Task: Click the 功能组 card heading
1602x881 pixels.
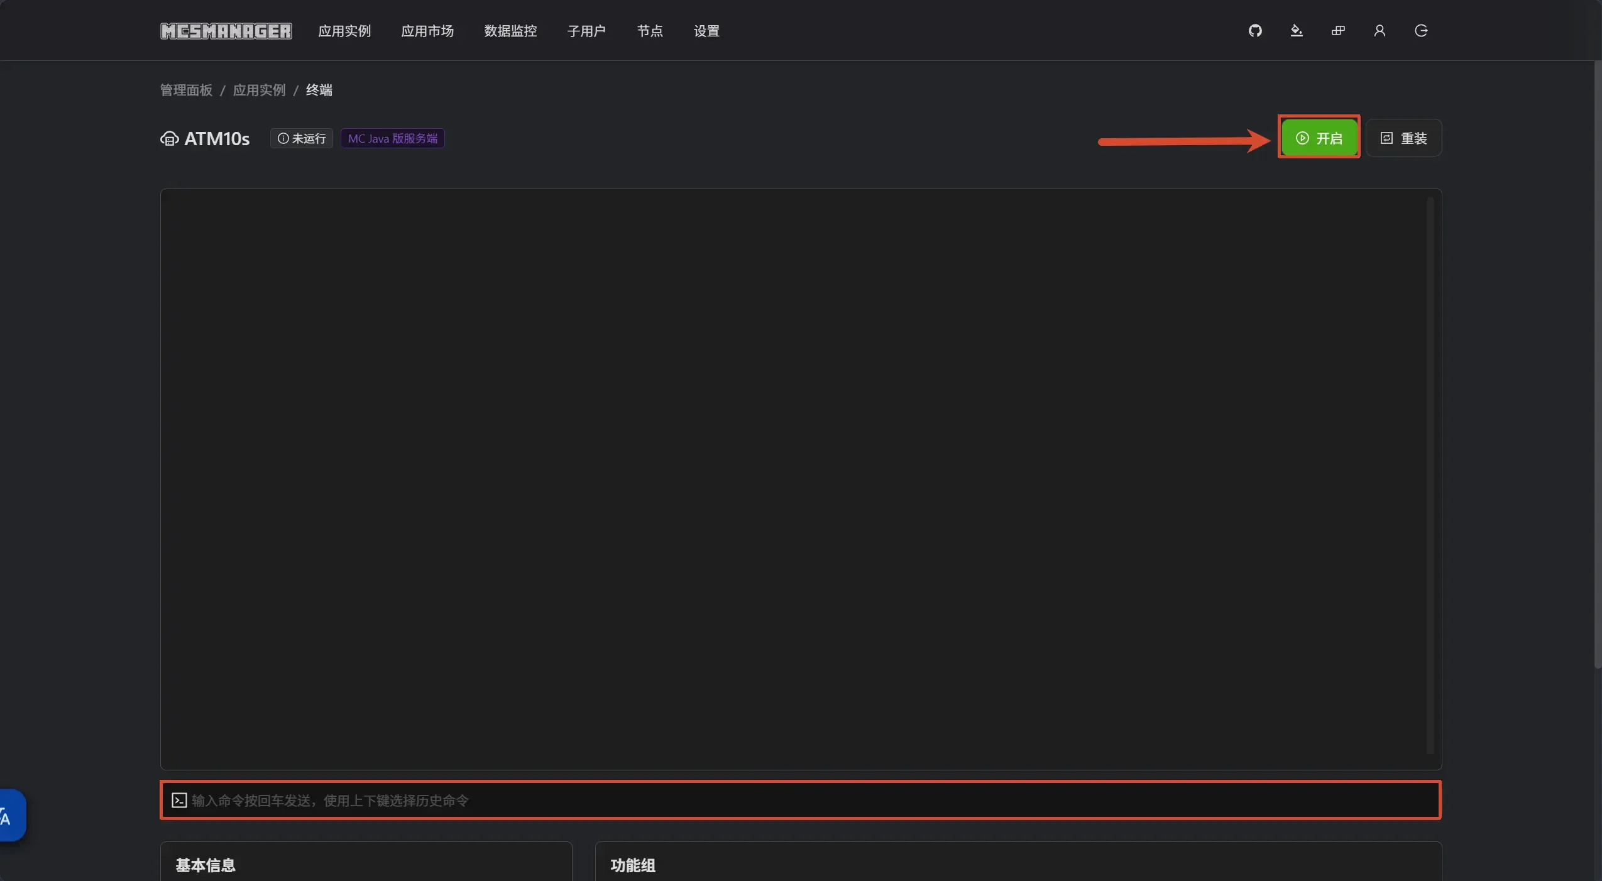Action: coord(633,865)
